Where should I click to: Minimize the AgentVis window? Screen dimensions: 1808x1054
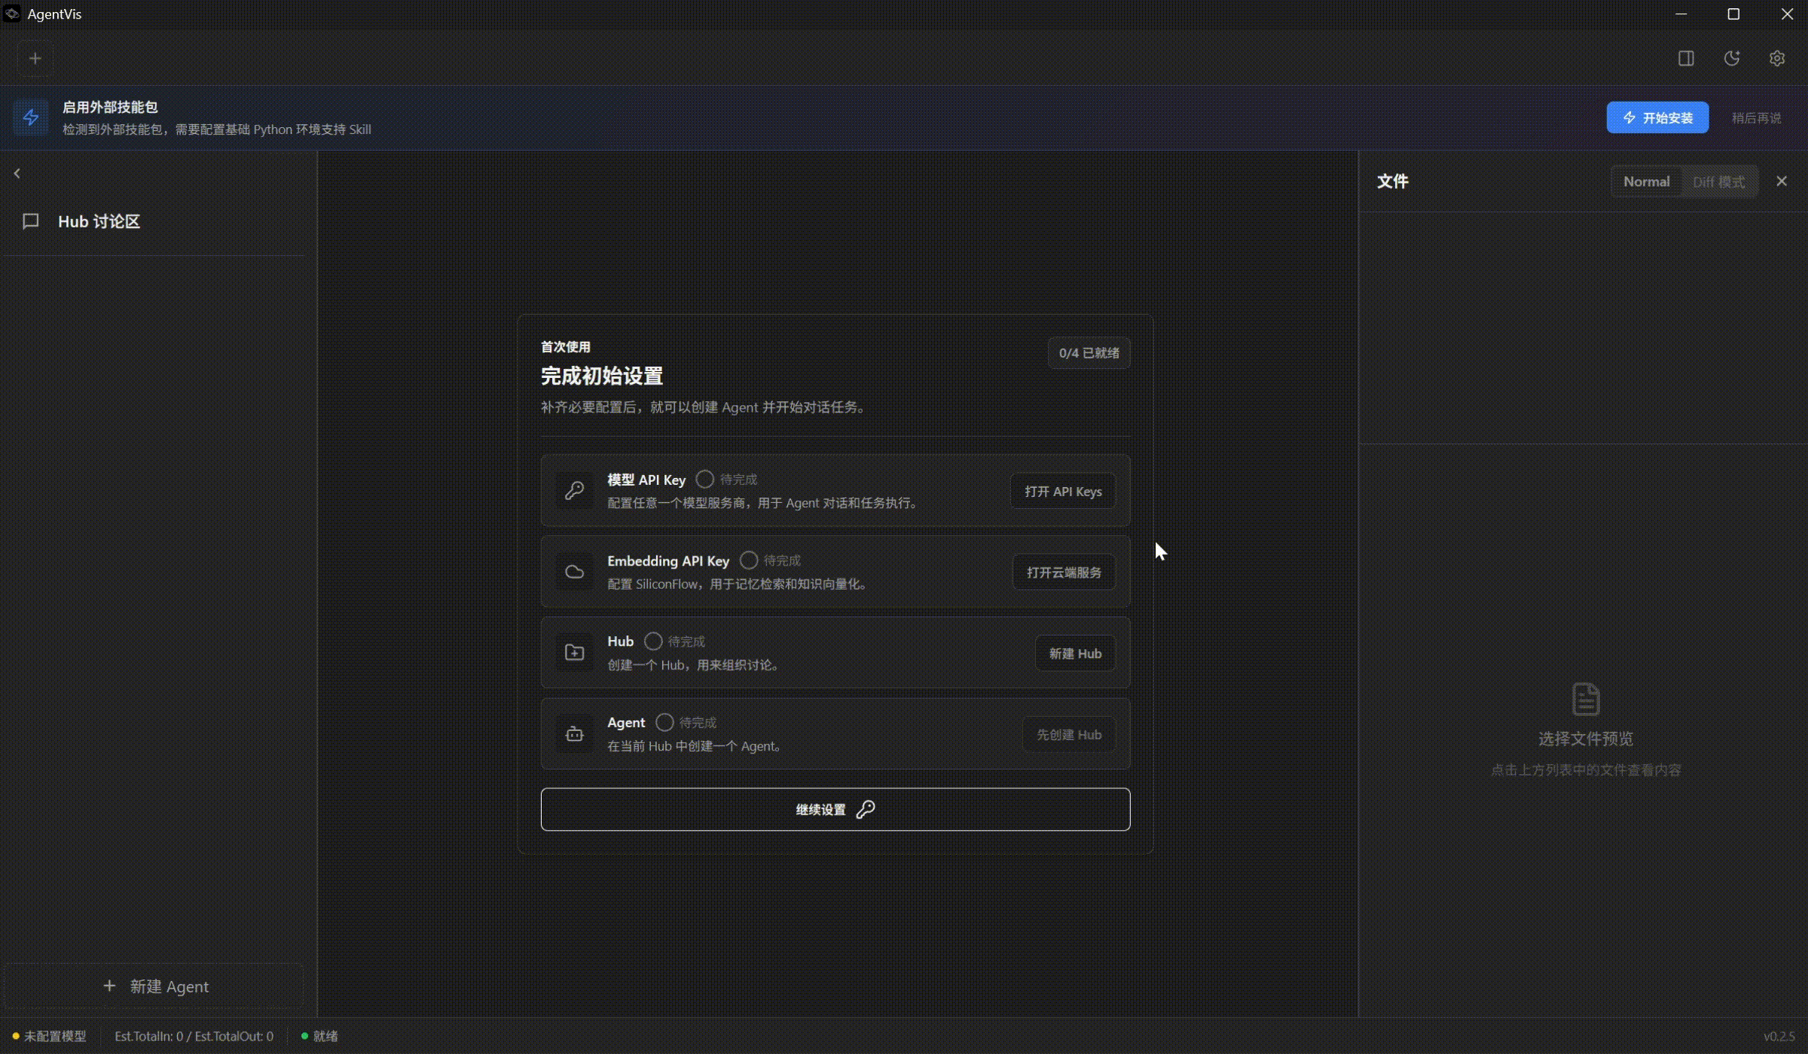[x=1681, y=14]
